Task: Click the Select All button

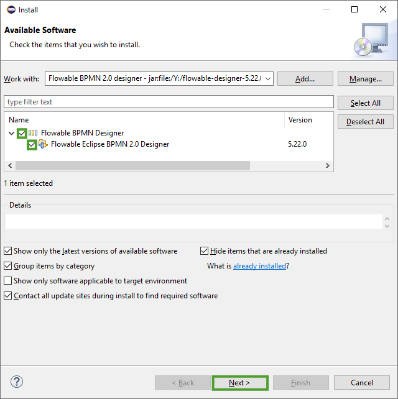Action: tap(365, 103)
